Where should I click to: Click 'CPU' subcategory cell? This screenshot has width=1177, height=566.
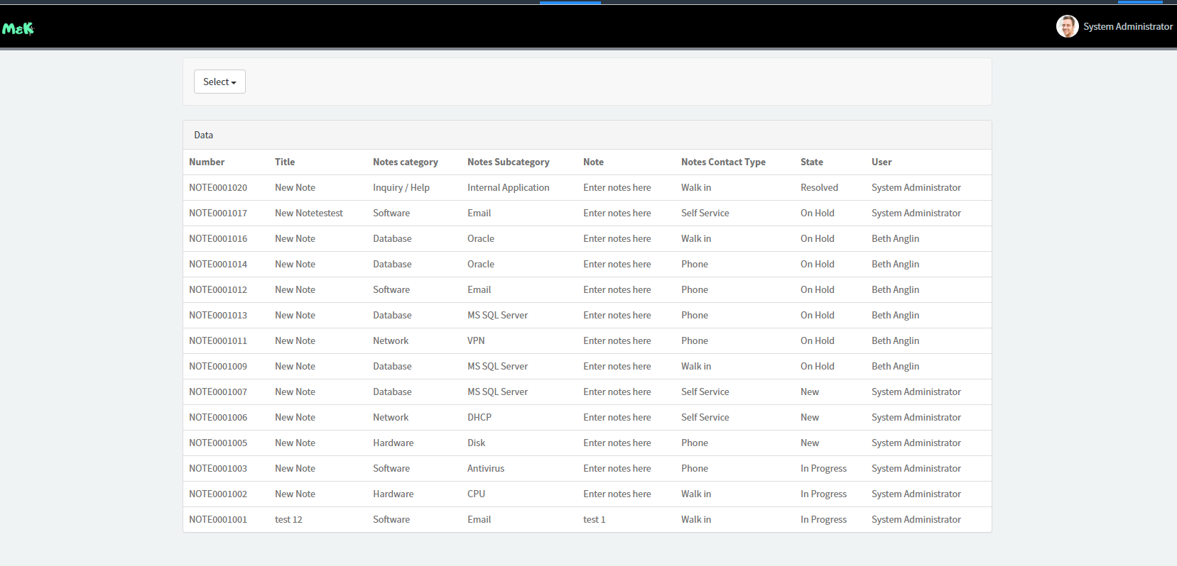tap(476, 494)
